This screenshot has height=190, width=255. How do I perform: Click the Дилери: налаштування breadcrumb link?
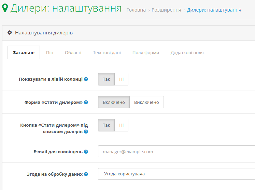tap(214, 10)
